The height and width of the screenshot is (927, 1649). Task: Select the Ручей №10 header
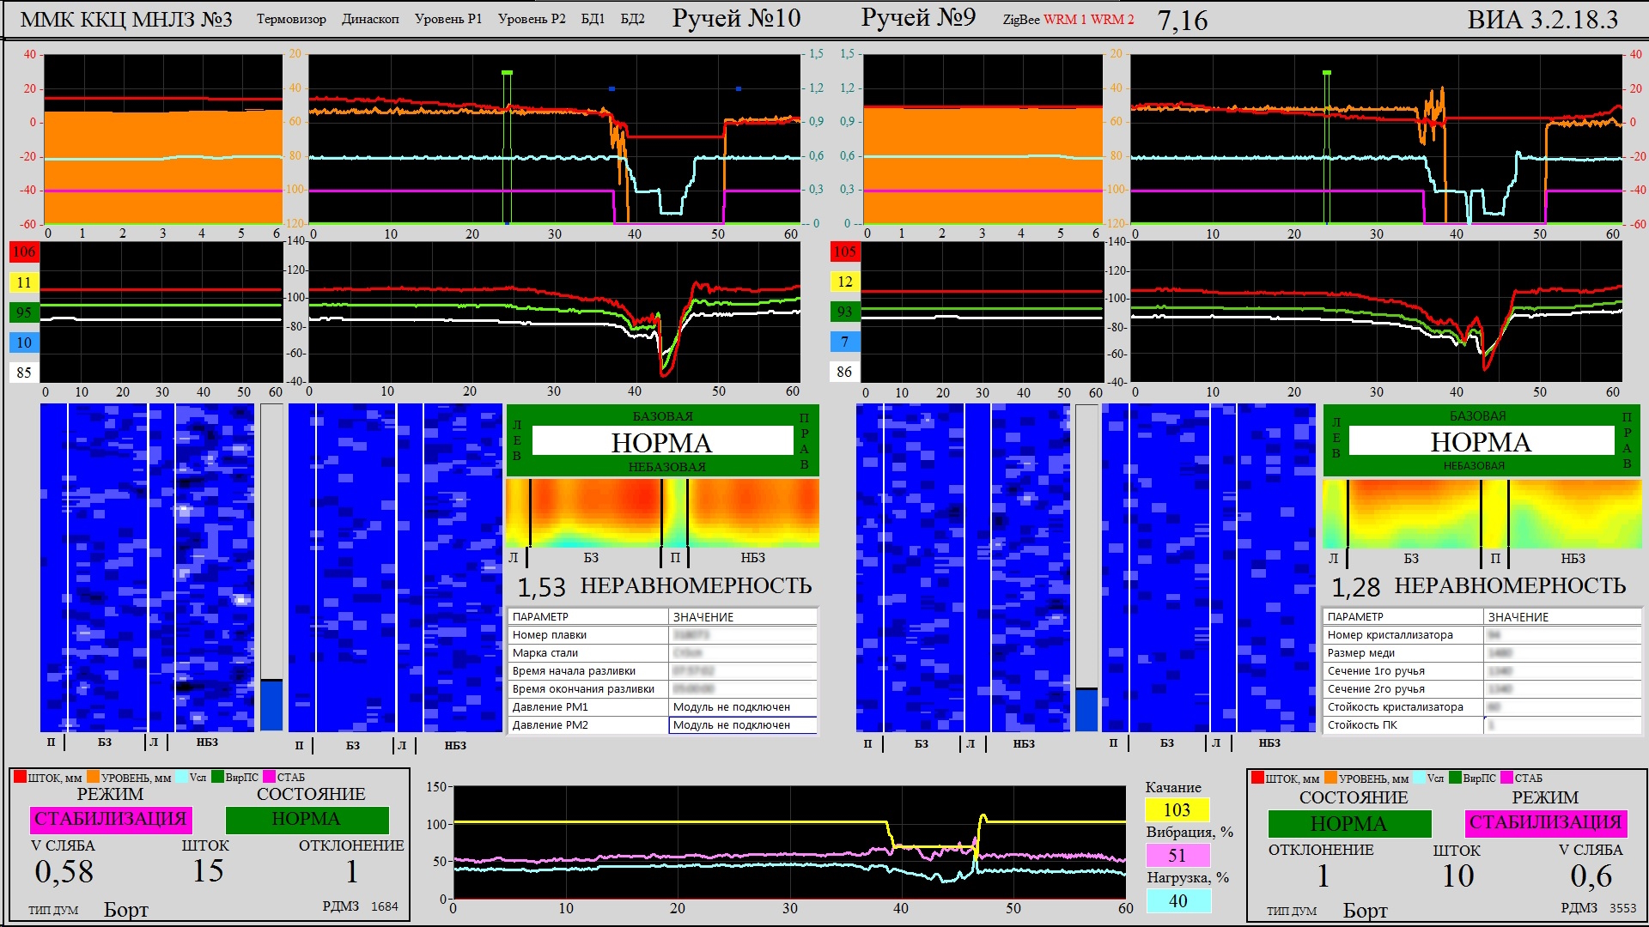point(736,18)
